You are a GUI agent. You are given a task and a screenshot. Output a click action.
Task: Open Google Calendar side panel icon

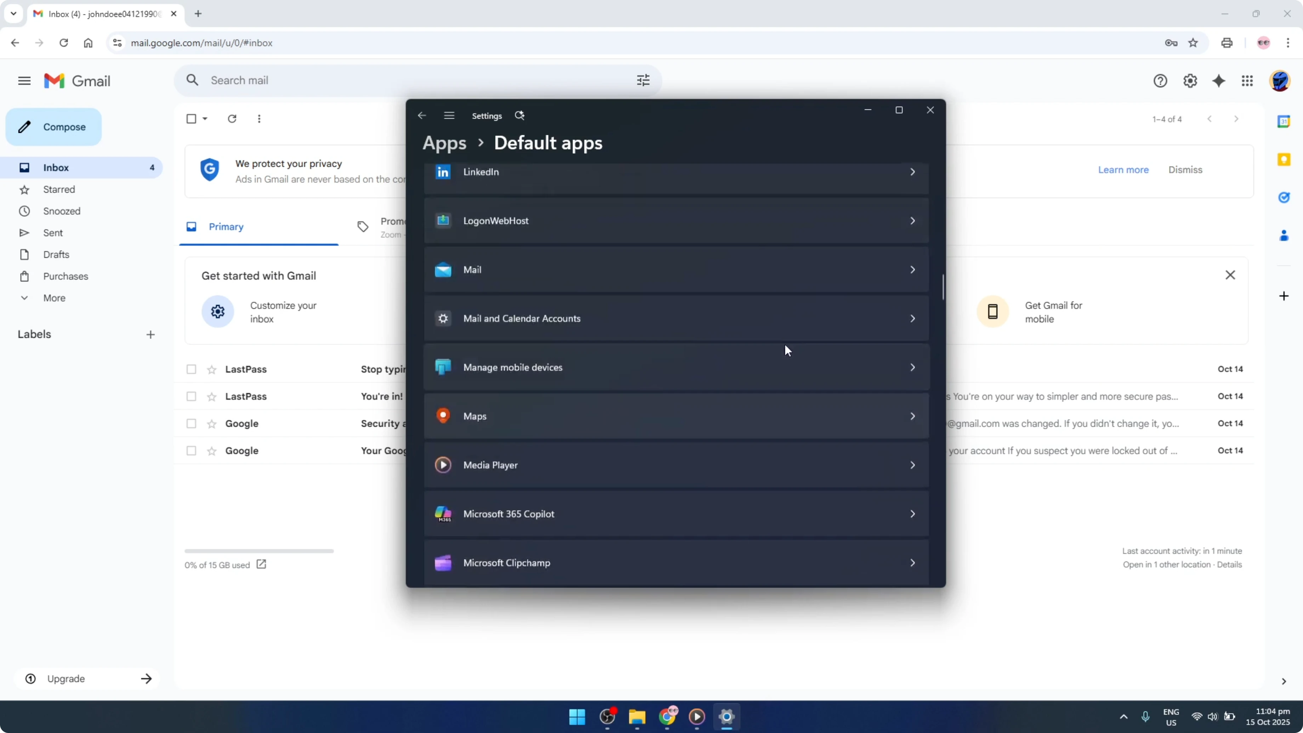1284,121
